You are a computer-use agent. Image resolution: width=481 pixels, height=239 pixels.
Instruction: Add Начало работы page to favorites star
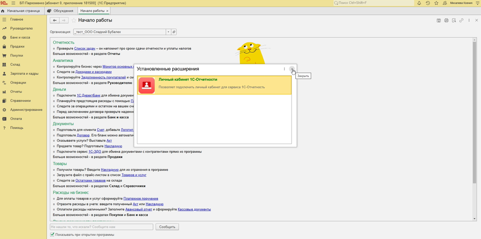coord(74,20)
